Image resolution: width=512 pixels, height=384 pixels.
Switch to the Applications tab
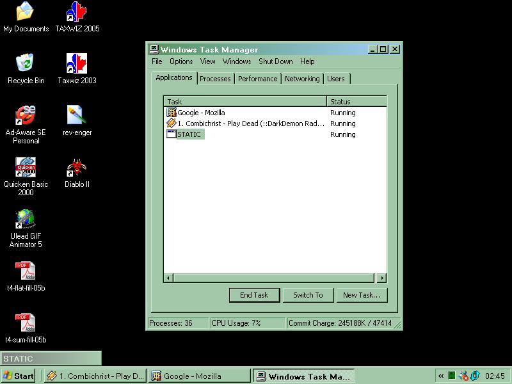coord(174,77)
